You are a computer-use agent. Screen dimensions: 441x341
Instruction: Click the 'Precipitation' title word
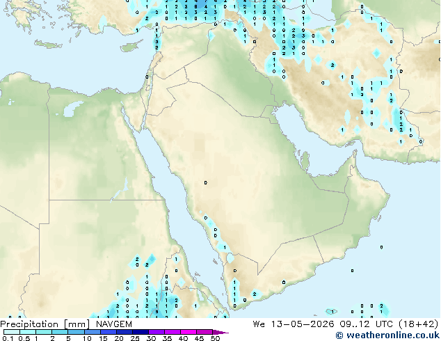[29, 324]
